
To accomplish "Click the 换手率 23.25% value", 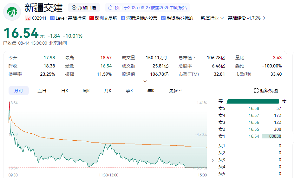I will point(48,74).
